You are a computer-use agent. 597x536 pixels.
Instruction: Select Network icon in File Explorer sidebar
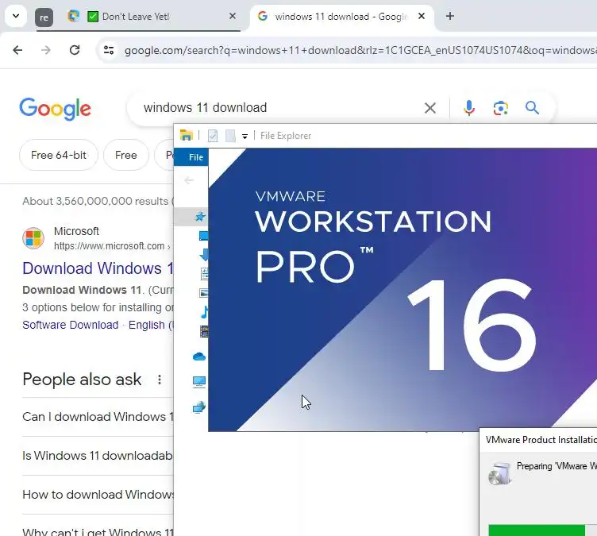[199, 407]
